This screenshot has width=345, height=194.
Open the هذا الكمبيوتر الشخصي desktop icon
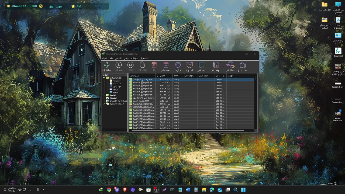(338, 8)
